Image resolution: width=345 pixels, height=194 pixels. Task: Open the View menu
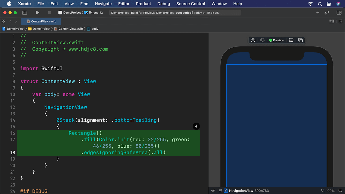pos(69,4)
